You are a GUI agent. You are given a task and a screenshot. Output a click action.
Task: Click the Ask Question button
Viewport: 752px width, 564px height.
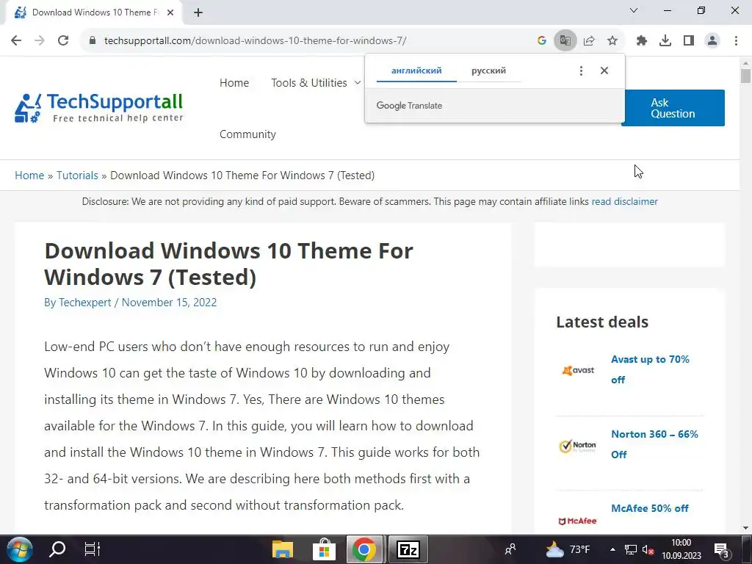[x=673, y=108]
